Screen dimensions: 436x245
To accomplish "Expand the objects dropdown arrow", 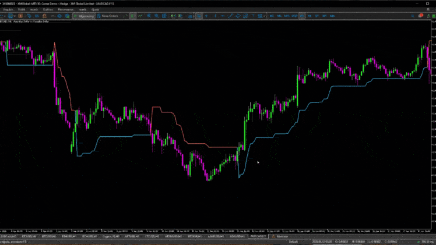I will (264, 16).
